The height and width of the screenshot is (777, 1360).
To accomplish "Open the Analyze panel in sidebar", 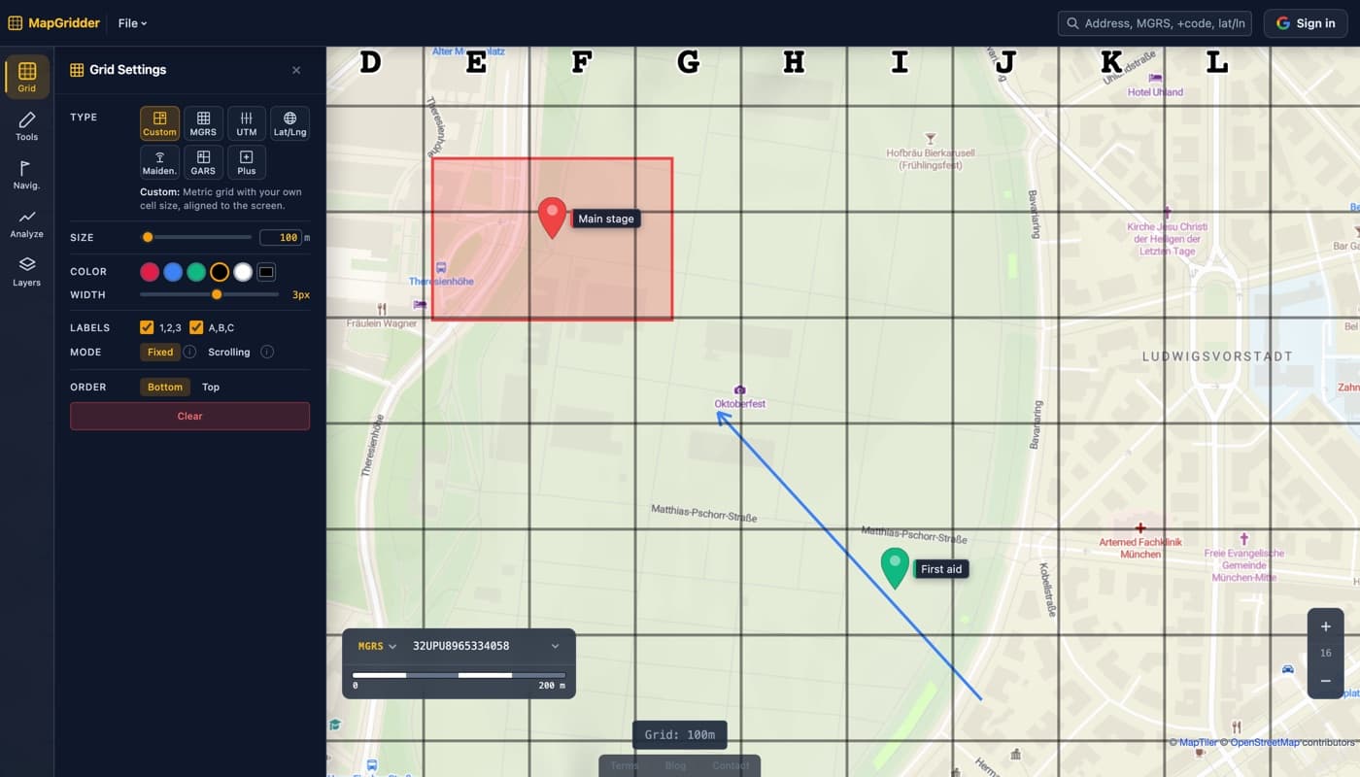I will (x=26, y=223).
